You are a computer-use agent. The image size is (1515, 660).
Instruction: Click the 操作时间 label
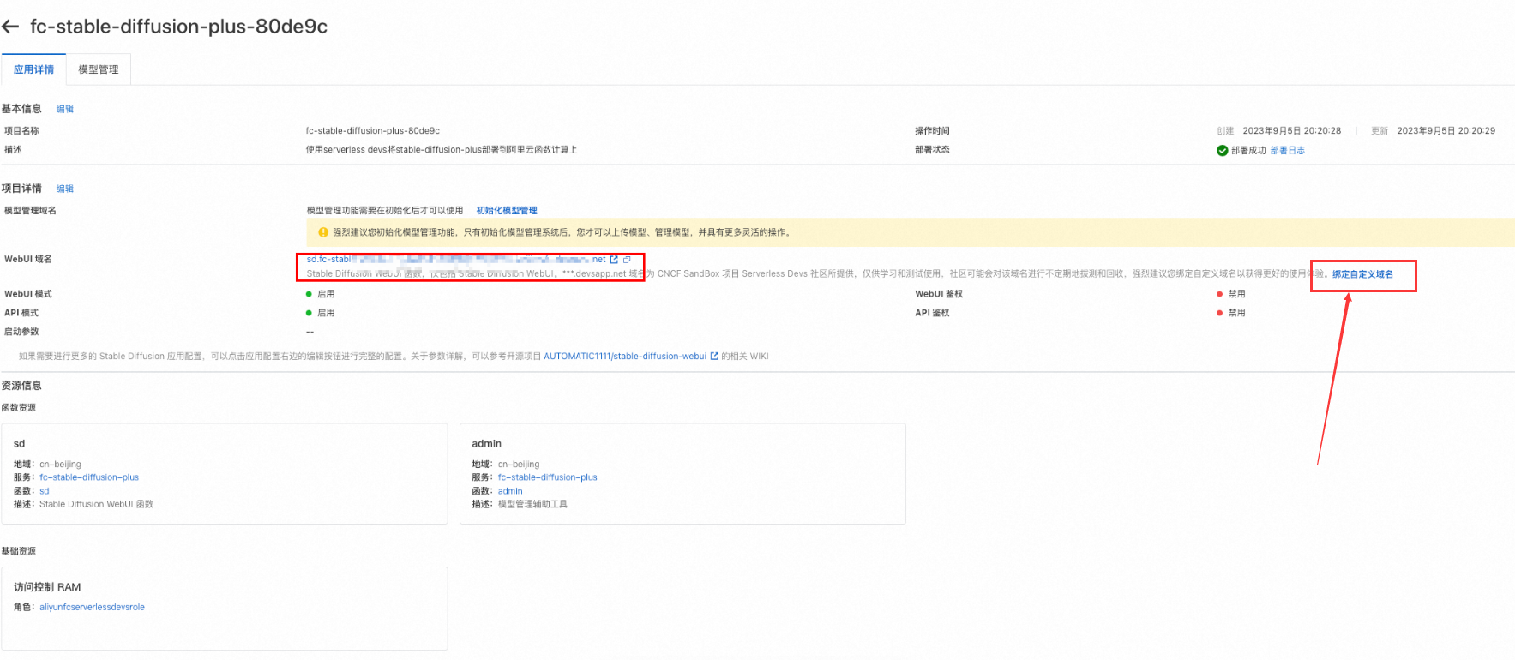932,131
